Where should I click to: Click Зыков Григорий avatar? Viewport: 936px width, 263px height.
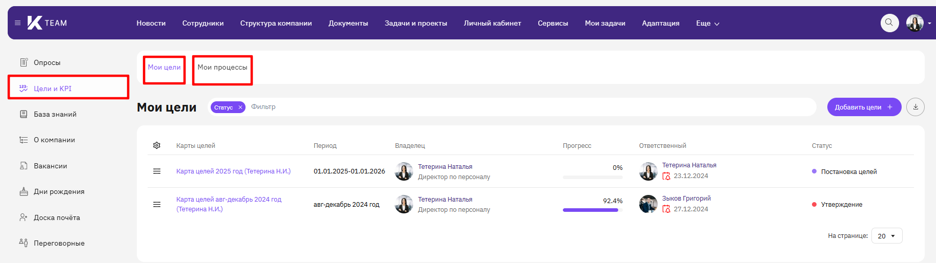(648, 204)
